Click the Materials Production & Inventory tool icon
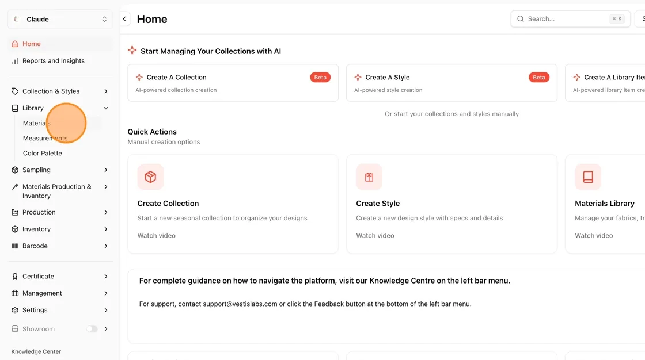Viewport: 645px width, 360px height. (15, 186)
